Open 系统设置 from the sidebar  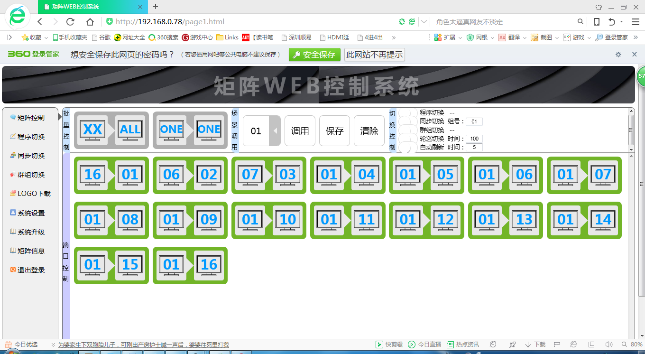pyautogui.click(x=28, y=212)
